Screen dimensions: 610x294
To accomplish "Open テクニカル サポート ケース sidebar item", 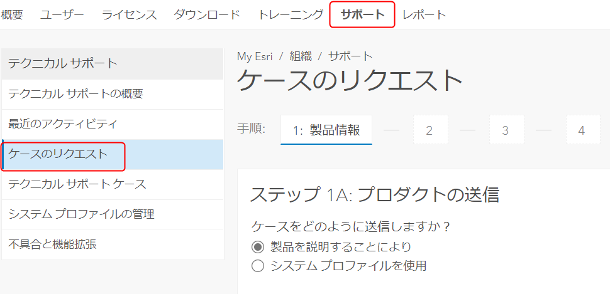I will (x=113, y=184).
